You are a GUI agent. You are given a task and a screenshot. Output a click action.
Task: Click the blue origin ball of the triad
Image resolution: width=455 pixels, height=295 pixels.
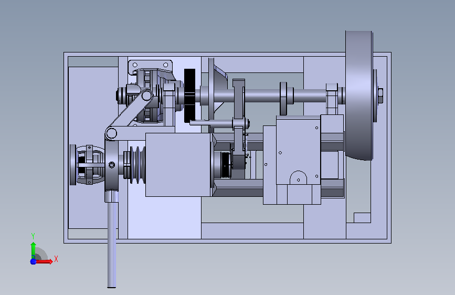[33, 261]
